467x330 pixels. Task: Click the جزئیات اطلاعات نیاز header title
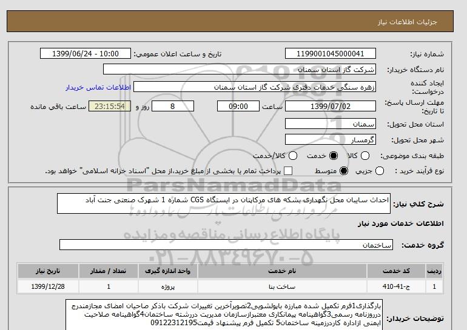pyautogui.click(x=407, y=22)
